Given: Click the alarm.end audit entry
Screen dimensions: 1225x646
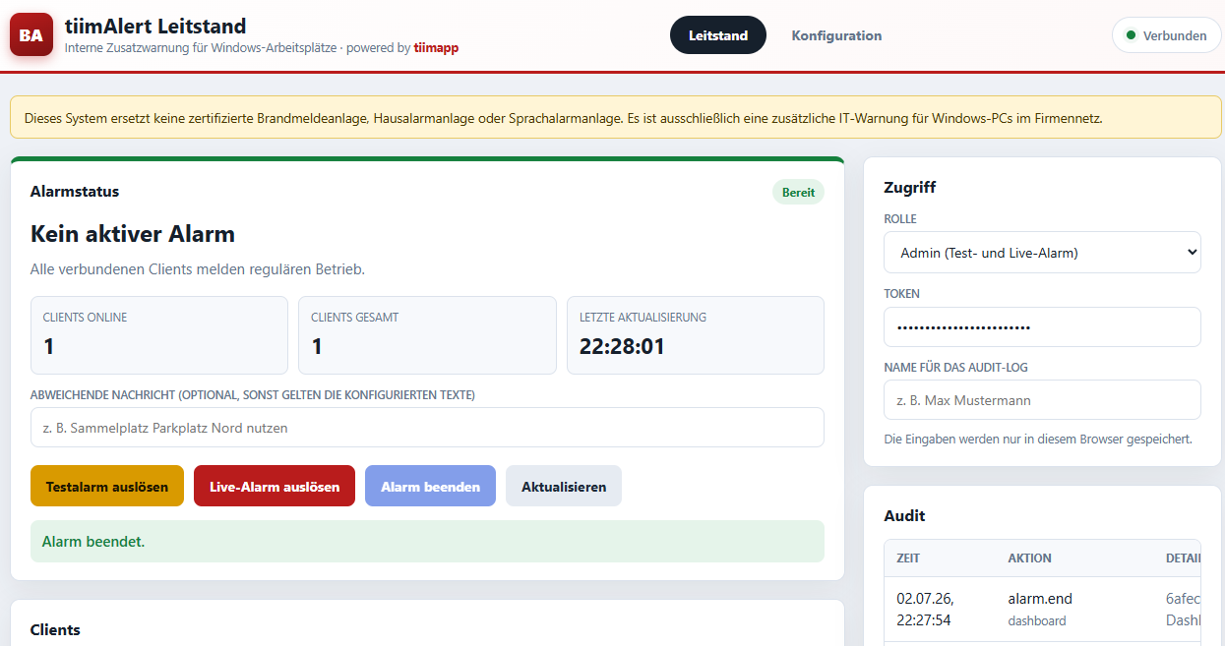Looking at the screenshot, I should click(x=1040, y=598).
